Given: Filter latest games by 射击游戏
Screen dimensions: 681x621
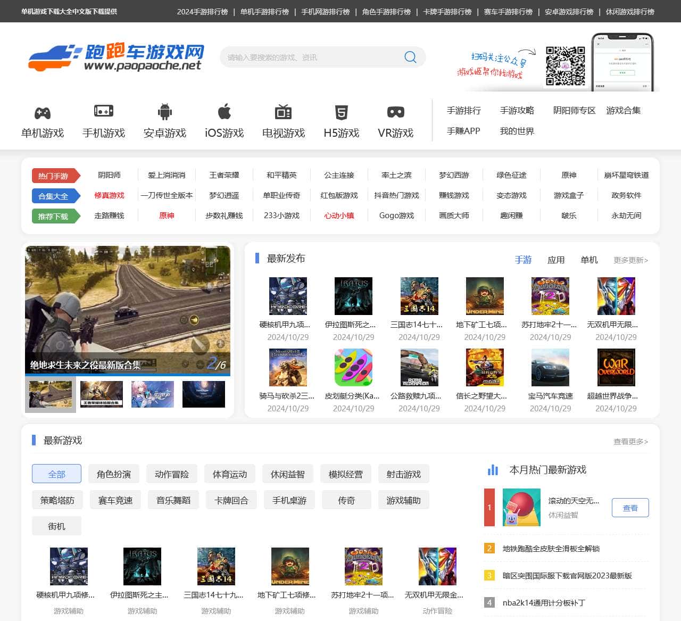Looking at the screenshot, I should [x=404, y=474].
